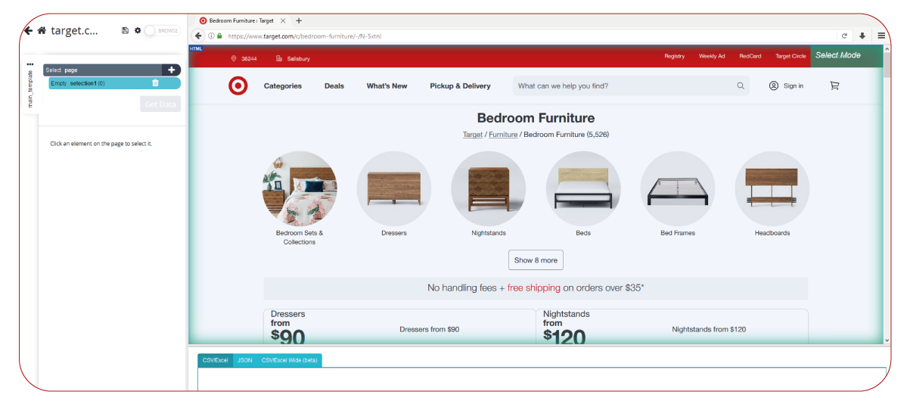The image size is (910, 404).
Task: Click the Furniture breadcrumb link
Action: pos(503,135)
